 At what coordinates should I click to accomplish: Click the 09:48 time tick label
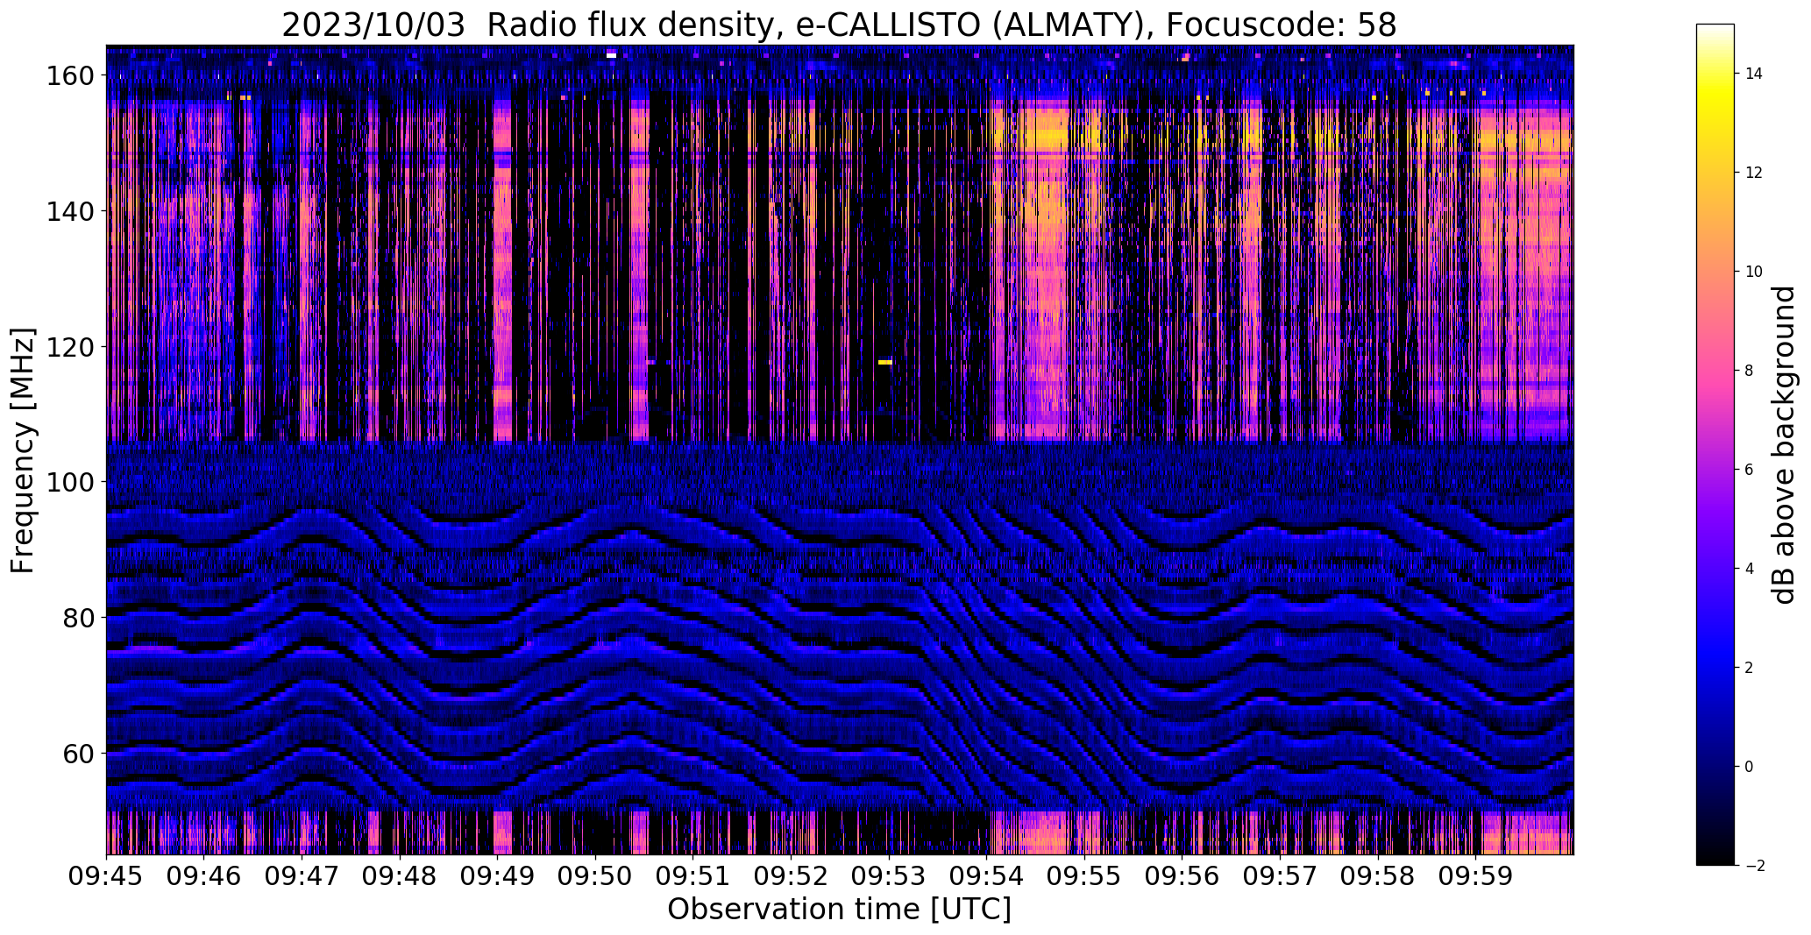point(400,876)
